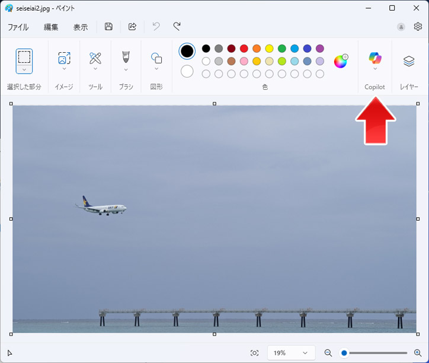Pick the purple color swatch
The height and width of the screenshot is (363, 429).
tap(320, 49)
